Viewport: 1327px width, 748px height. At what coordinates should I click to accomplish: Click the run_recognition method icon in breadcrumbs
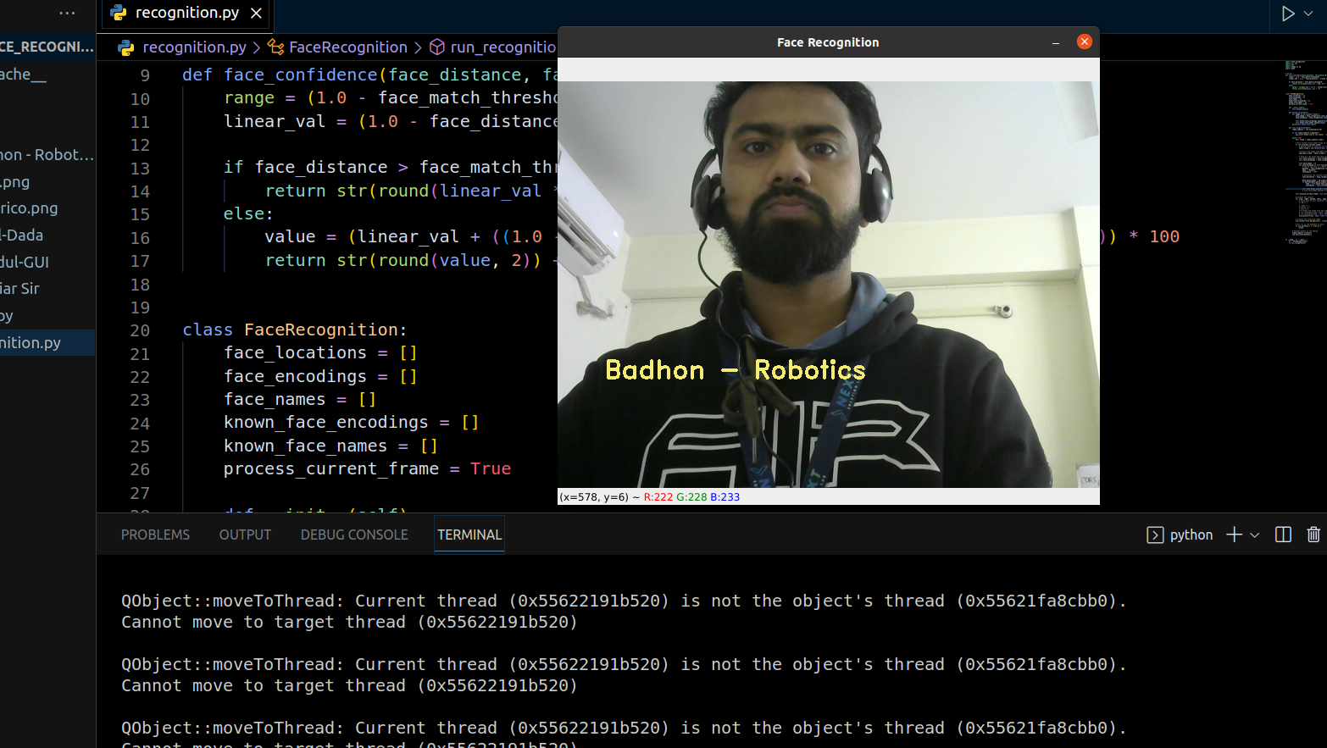click(x=436, y=47)
